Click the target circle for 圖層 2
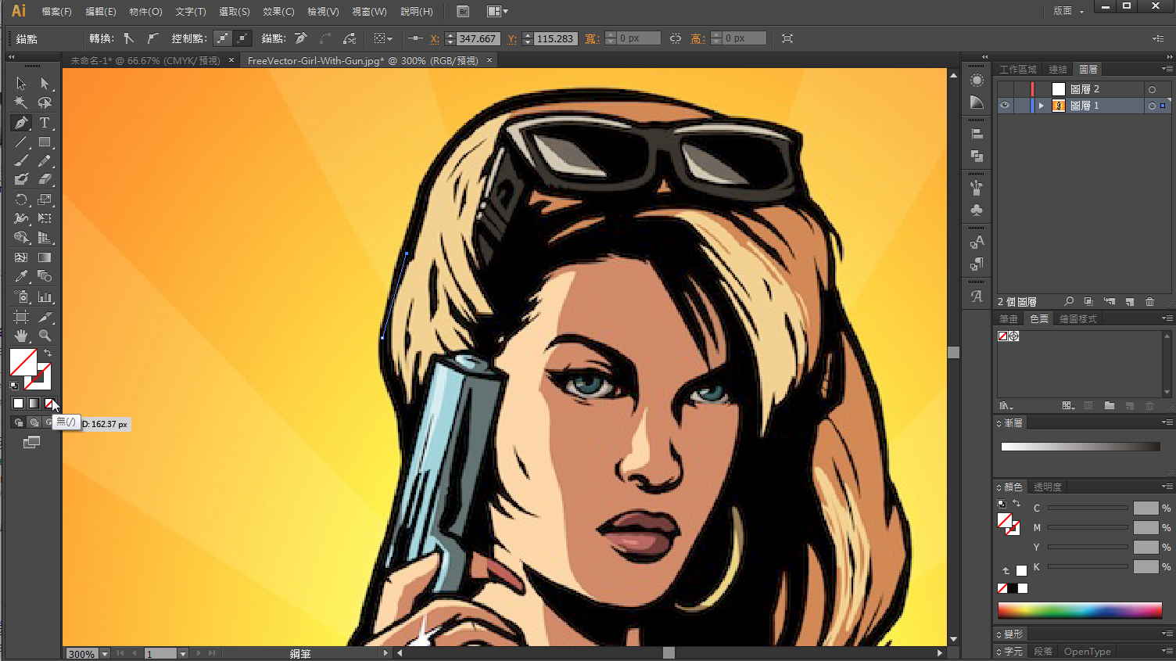1176x661 pixels. pyautogui.click(x=1152, y=89)
